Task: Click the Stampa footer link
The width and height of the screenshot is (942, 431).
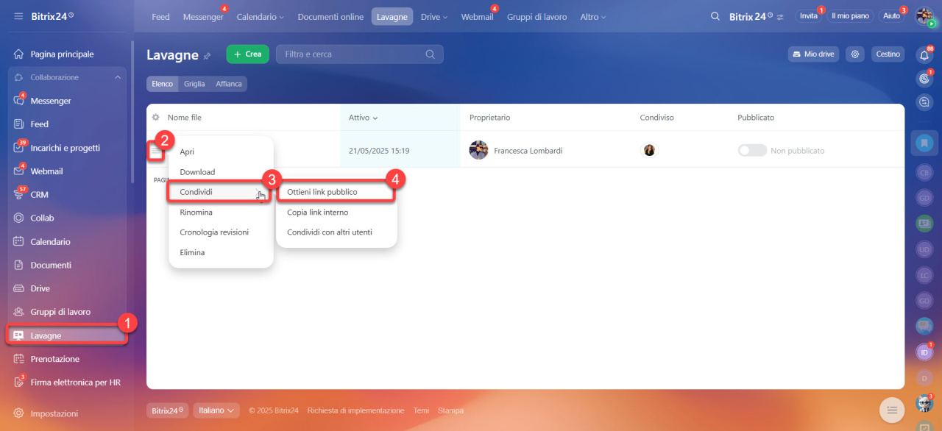Action: point(450,410)
